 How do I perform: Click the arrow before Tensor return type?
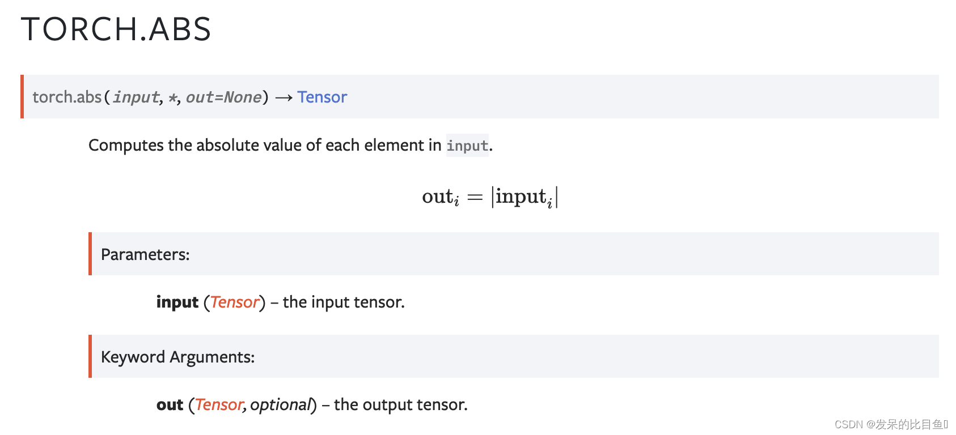pyautogui.click(x=284, y=97)
